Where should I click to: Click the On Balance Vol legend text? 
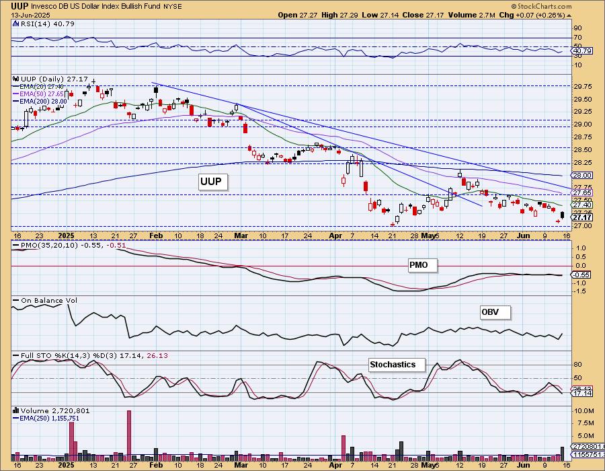point(49,300)
